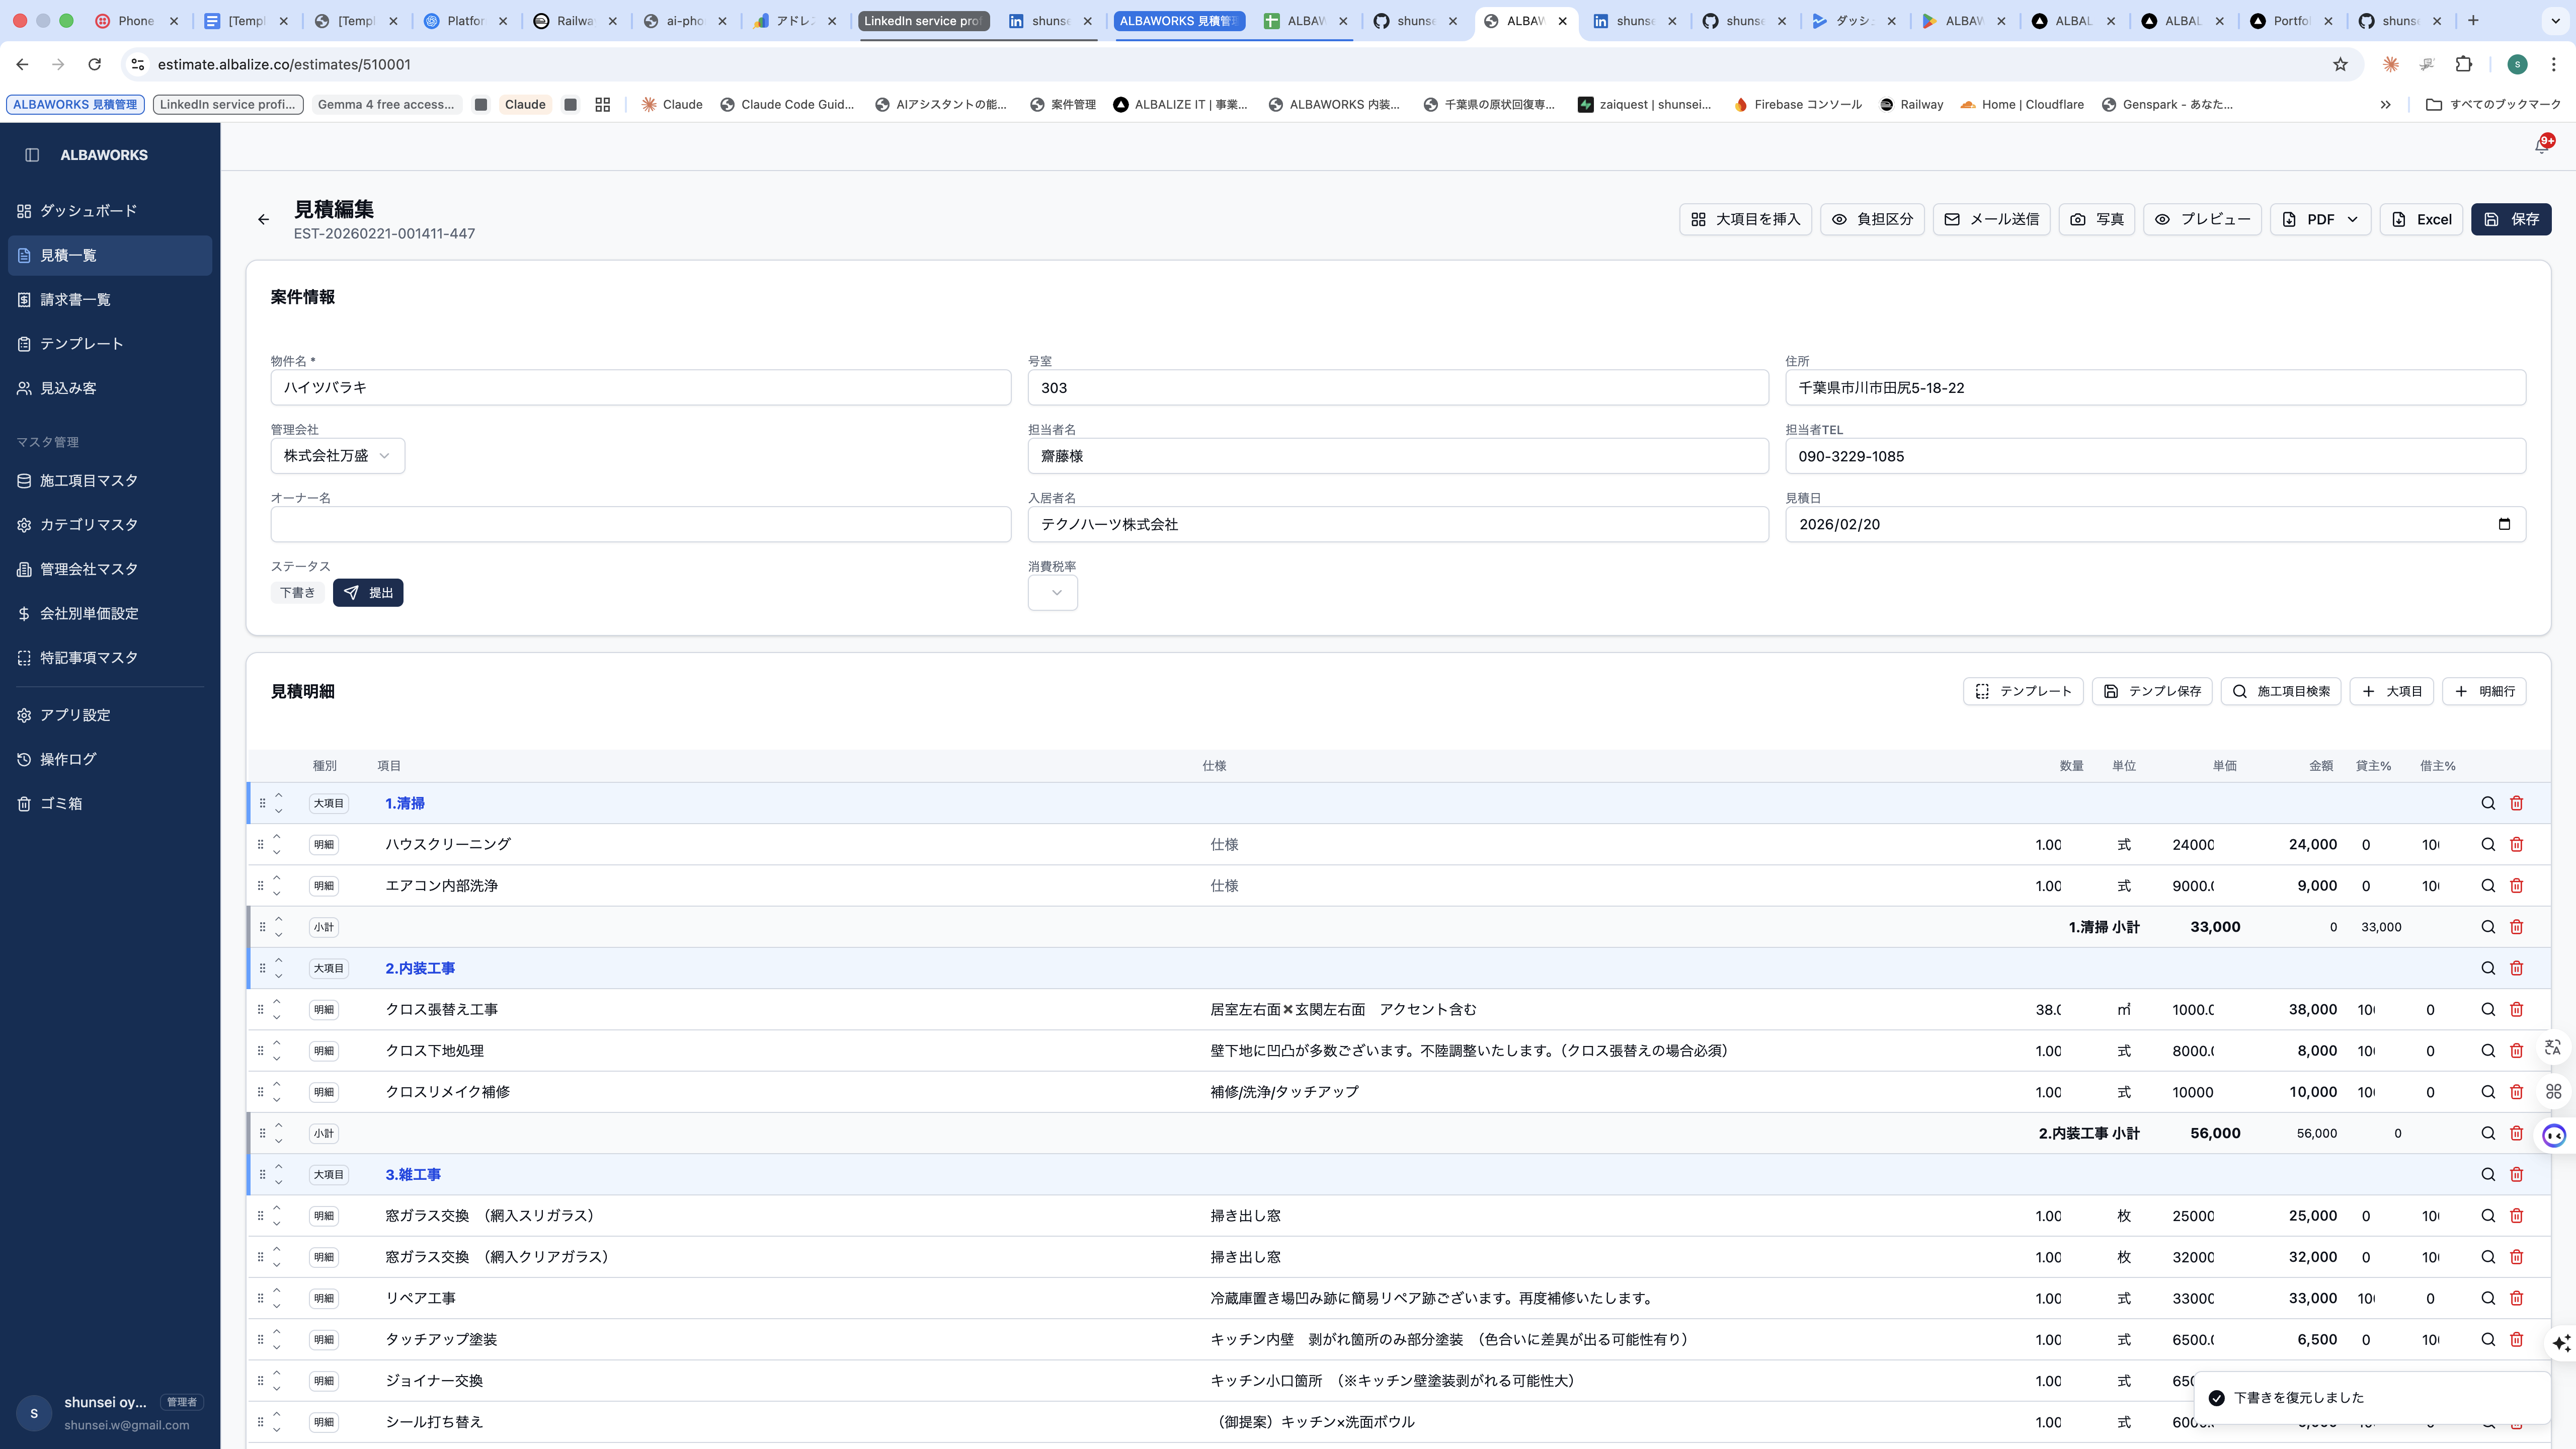This screenshot has height=1449, width=2576.
Task: Delete the ハウスクリーニング row with trash icon
Action: click(2516, 844)
